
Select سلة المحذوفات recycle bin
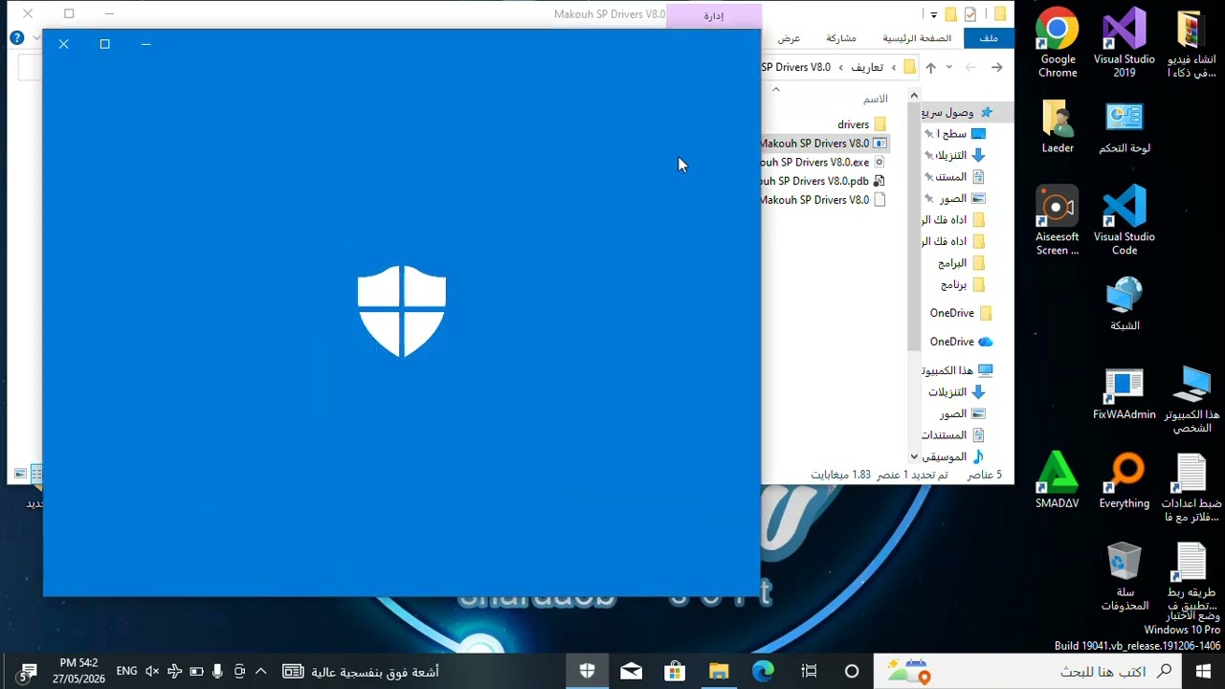pyautogui.click(x=1125, y=577)
